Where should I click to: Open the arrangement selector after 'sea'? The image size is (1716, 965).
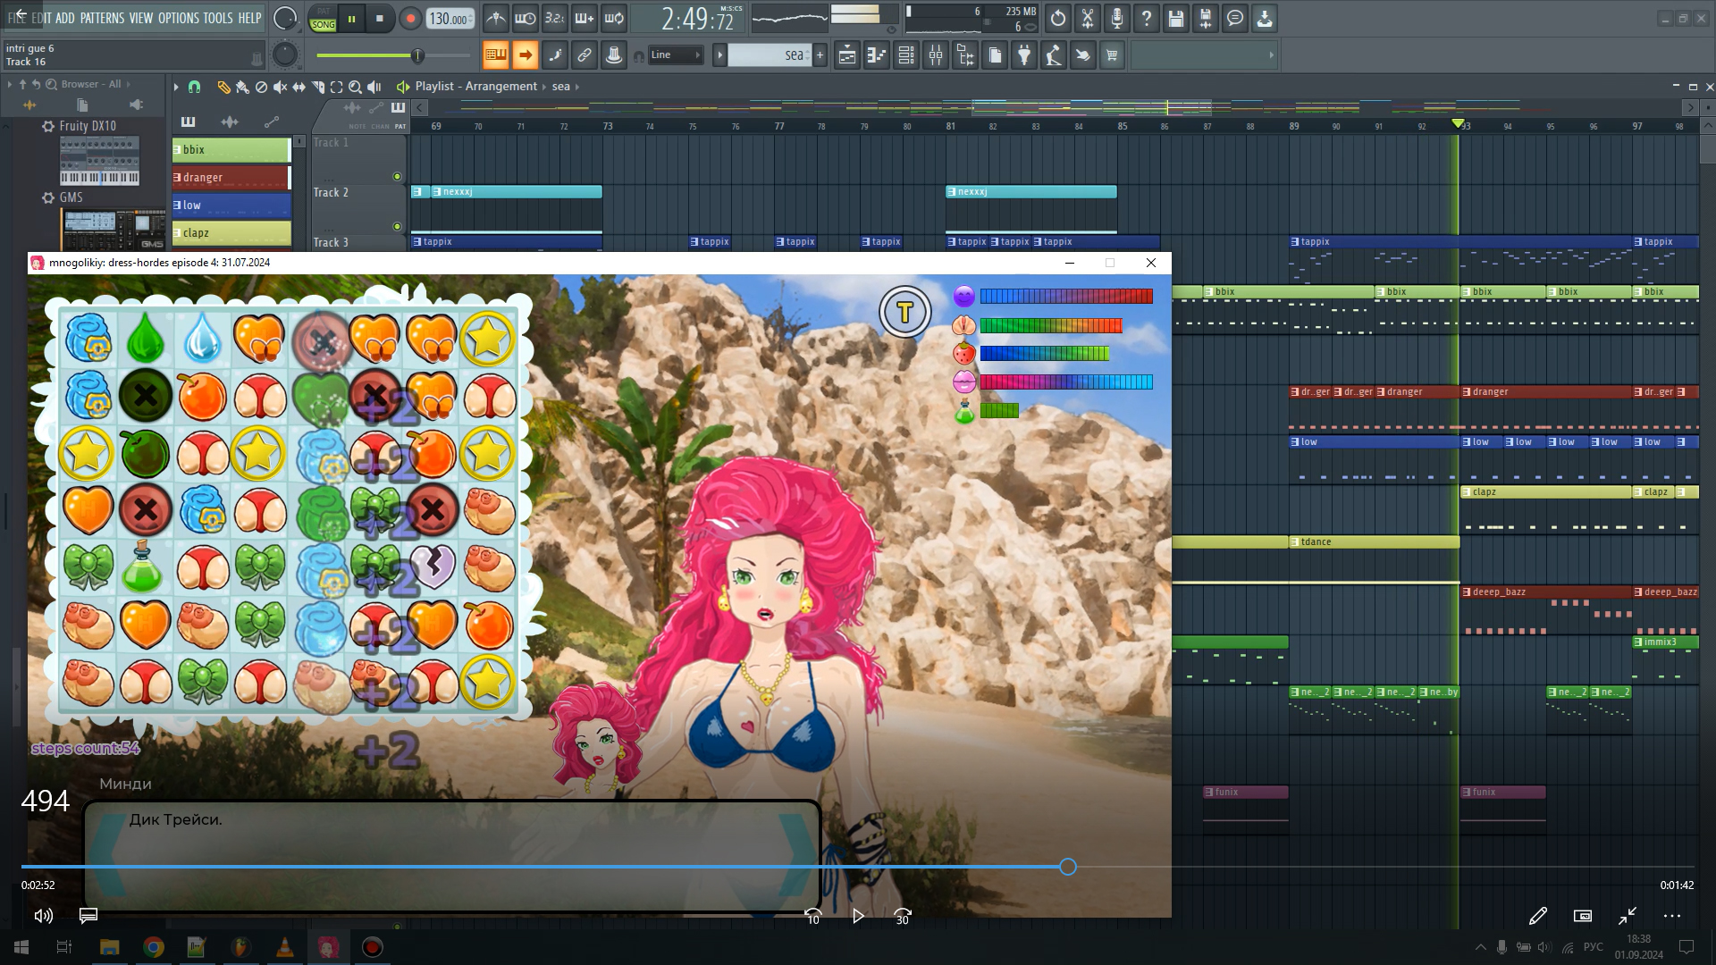click(x=577, y=87)
